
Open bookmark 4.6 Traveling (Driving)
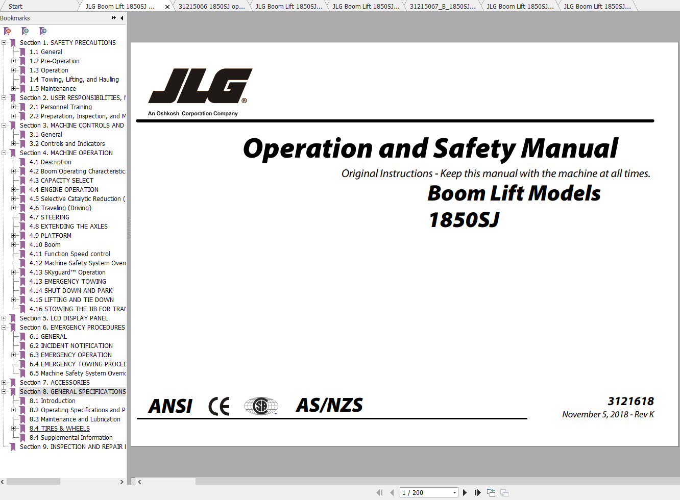coord(60,208)
